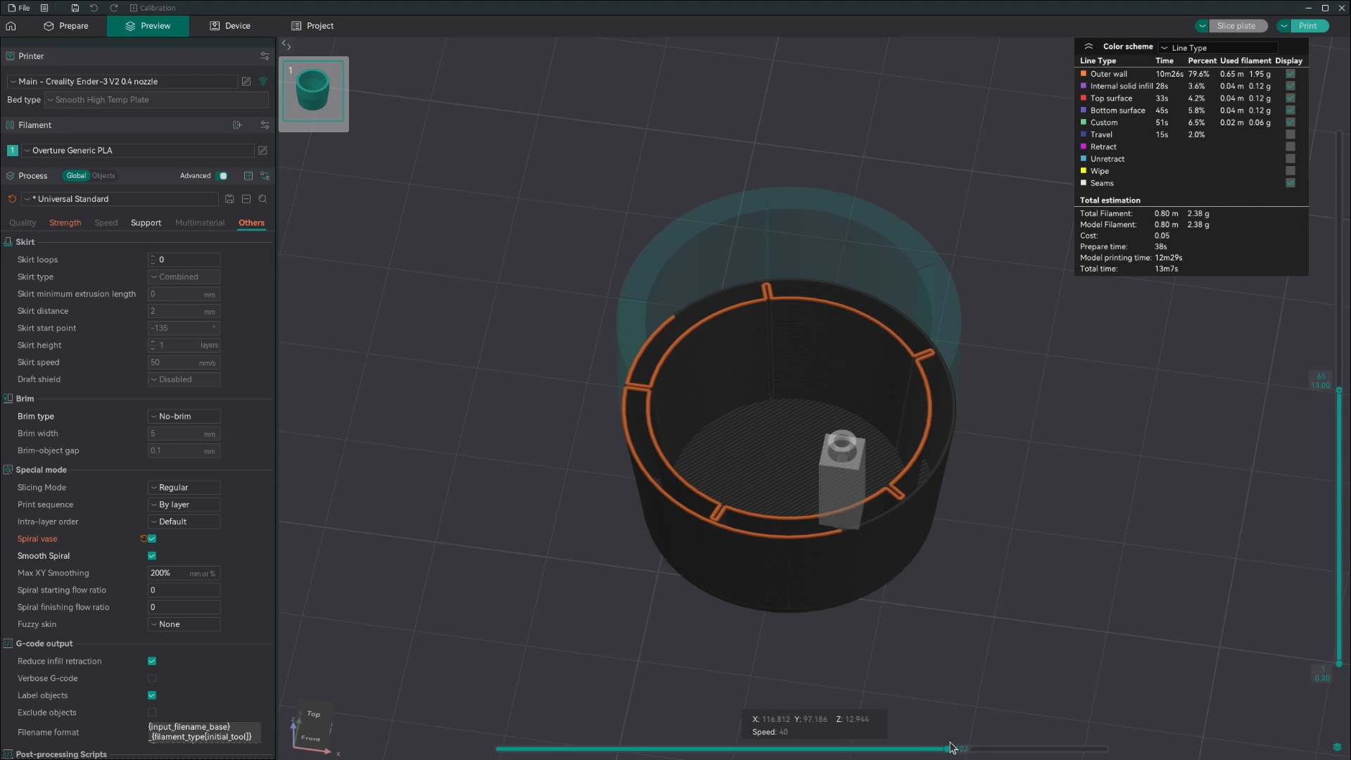Edit the Overture Generic PLA preset icon
Viewport: 1351px width, 760px height.
point(262,151)
